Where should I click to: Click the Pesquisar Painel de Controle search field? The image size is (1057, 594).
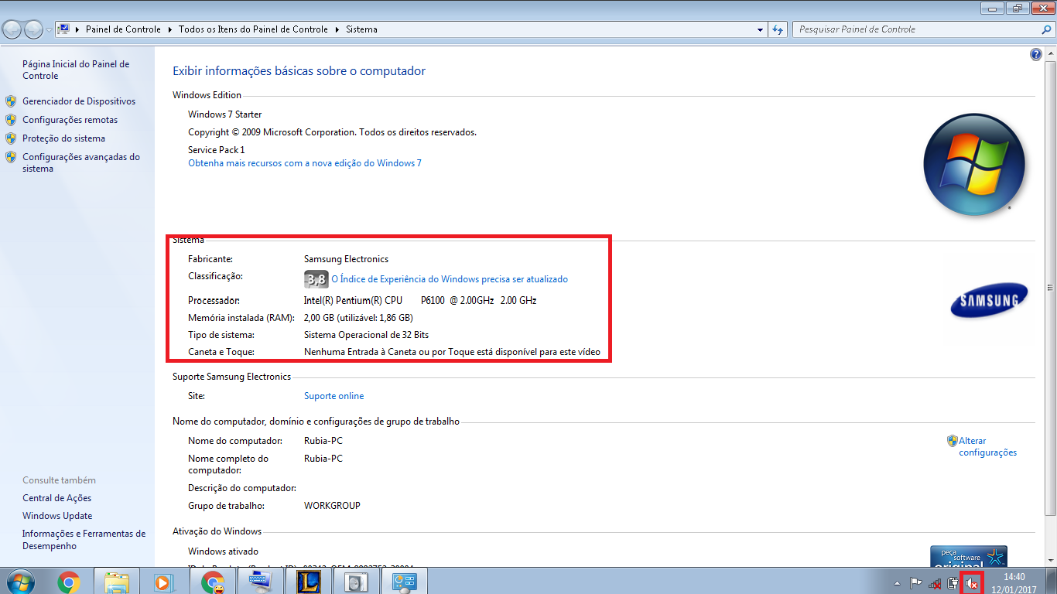click(x=916, y=29)
